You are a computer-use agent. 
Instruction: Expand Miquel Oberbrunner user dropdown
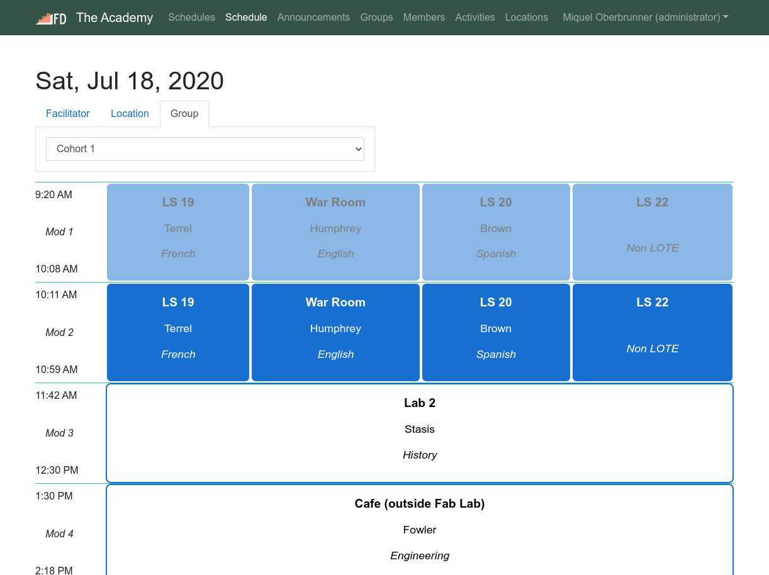645,18
